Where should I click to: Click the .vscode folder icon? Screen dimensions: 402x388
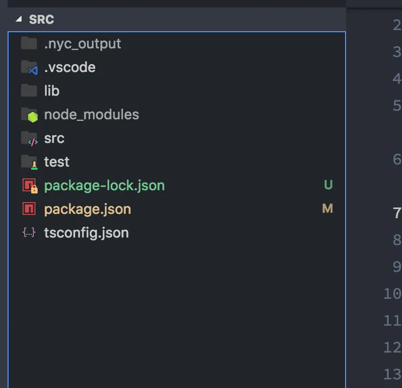[x=29, y=68]
